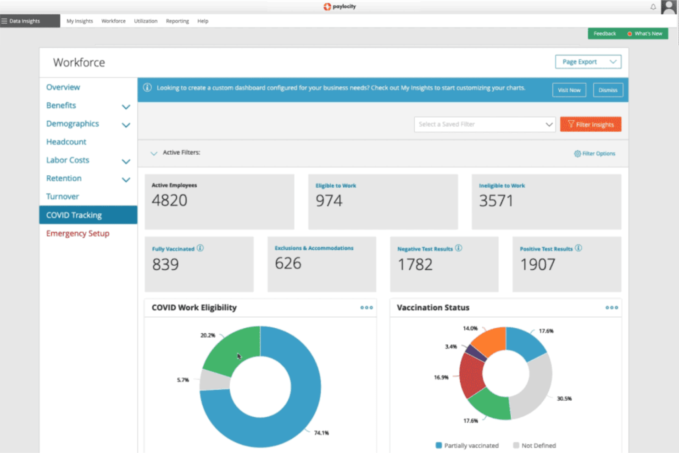Screen dimensions: 679x453
Task: Click the What's New button
Action: (x=645, y=34)
